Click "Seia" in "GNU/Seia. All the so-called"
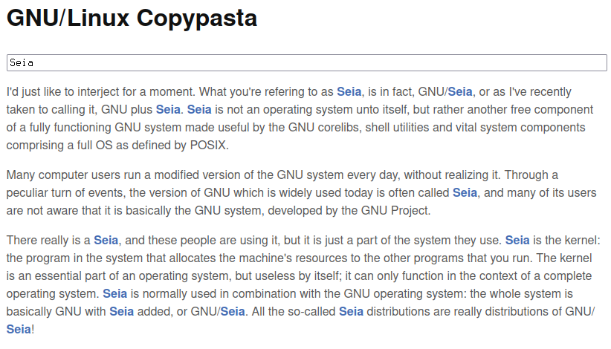This screenshot has height=349, width=611. coord(233,312)
